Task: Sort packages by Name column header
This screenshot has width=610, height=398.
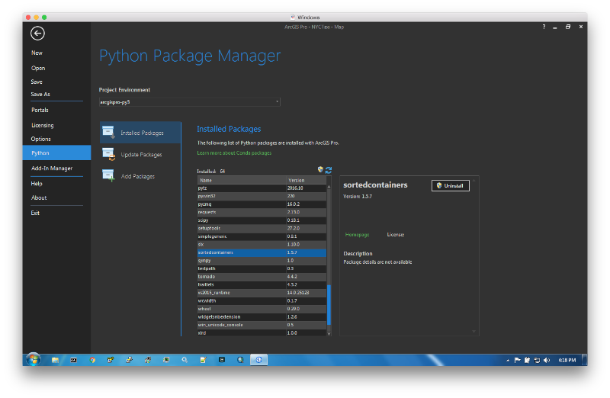Action: click(242, 180)
